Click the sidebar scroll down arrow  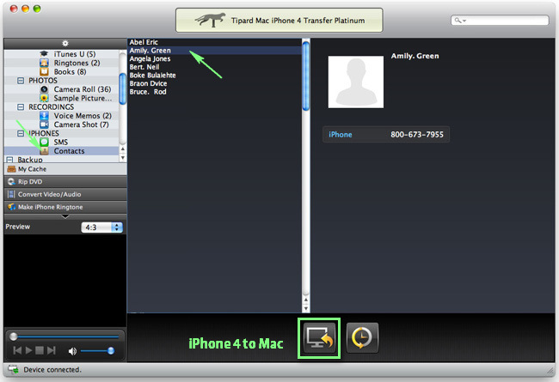123,157
